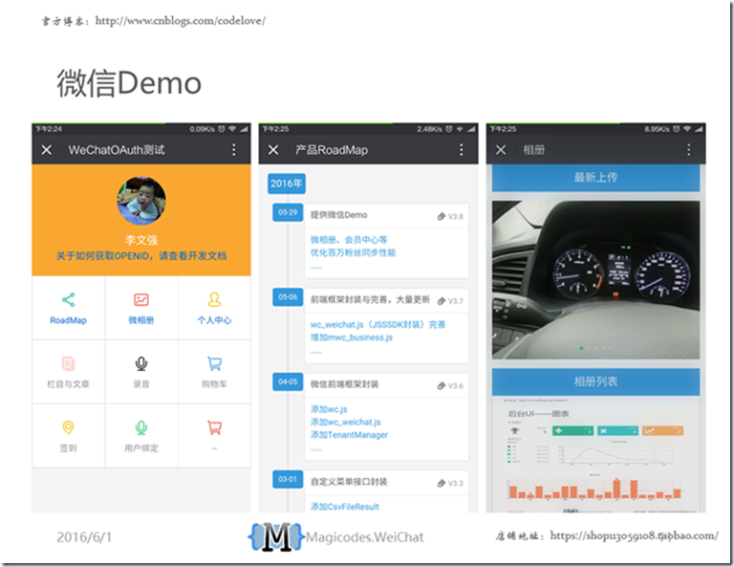This screenshot has width=734, height=567.
Task: Tap the 录音 microphone icon
Action: [x=140, y=363]
